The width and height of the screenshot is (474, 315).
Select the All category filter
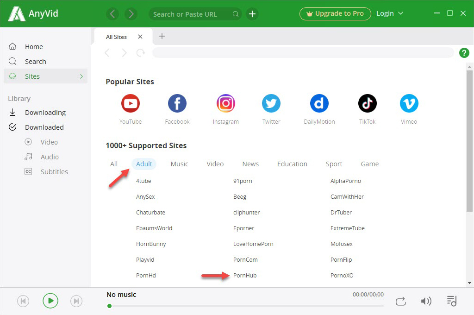[x=114, y=164]
